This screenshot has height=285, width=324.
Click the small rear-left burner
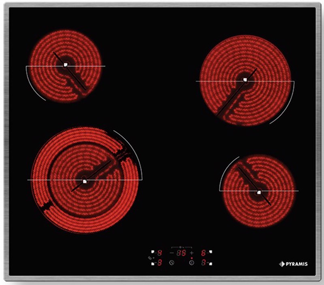pyautogui.click(x=66, y=66)
